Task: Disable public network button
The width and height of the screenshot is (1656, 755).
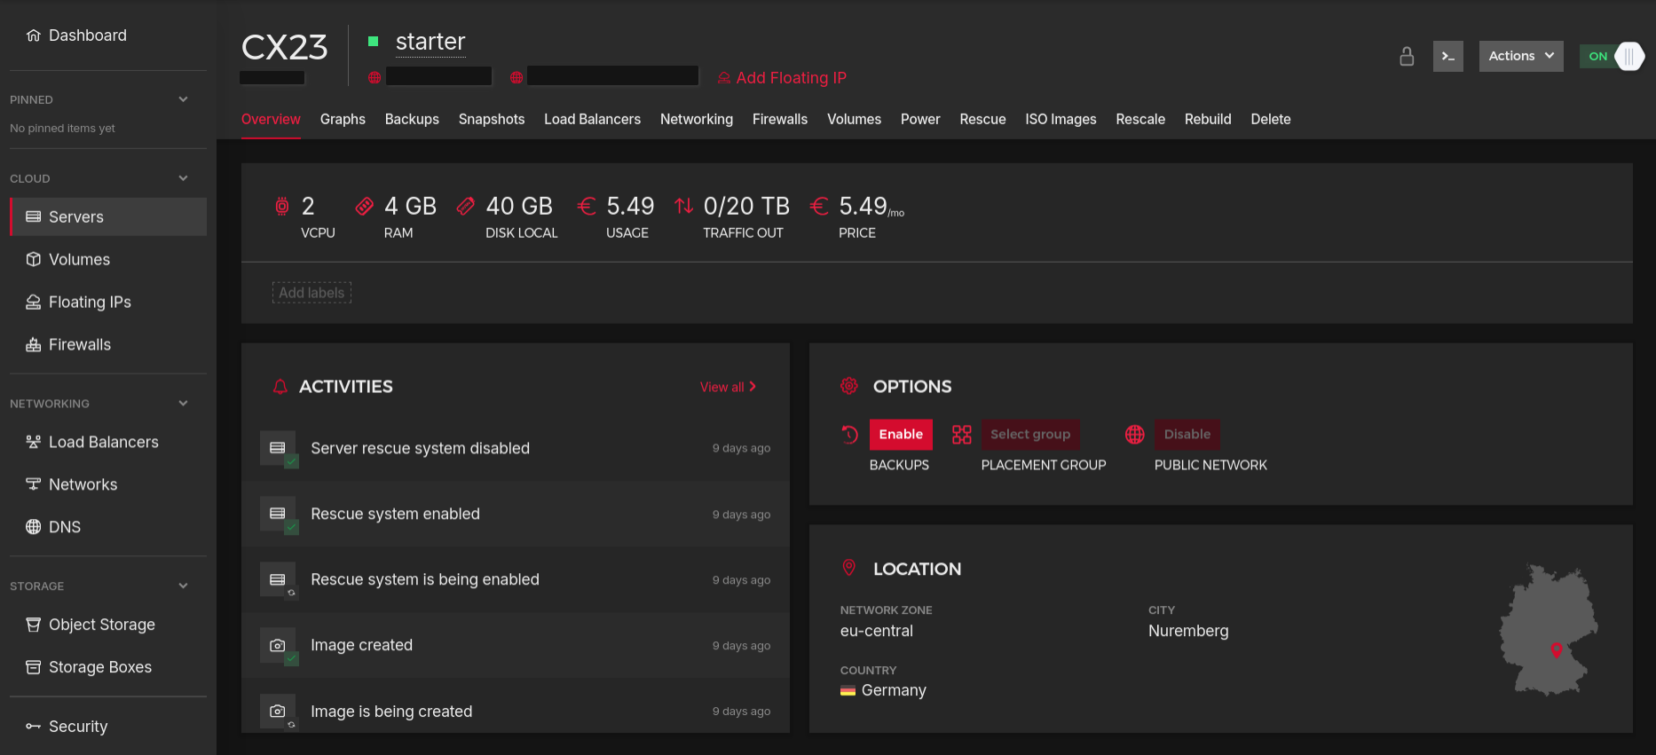Action: point(1187,435)
